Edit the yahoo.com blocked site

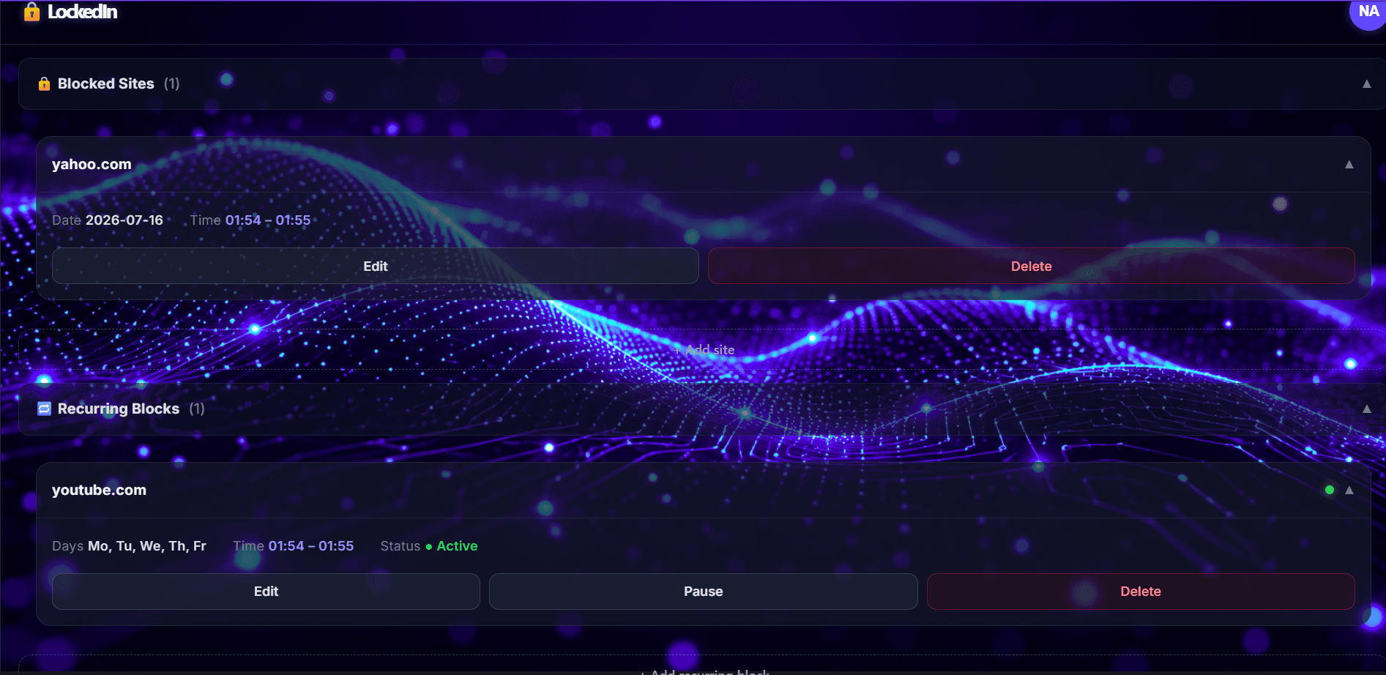point(376,266)
